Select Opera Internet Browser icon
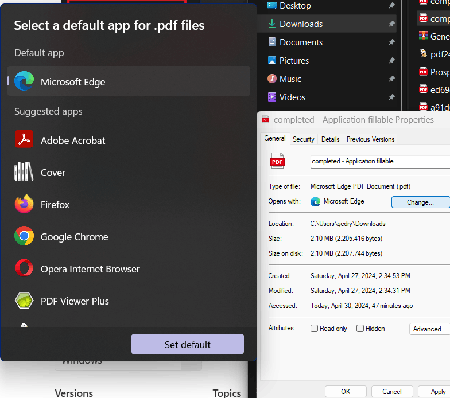This screenshot has width=450, height=398. (x=24, y=268)
